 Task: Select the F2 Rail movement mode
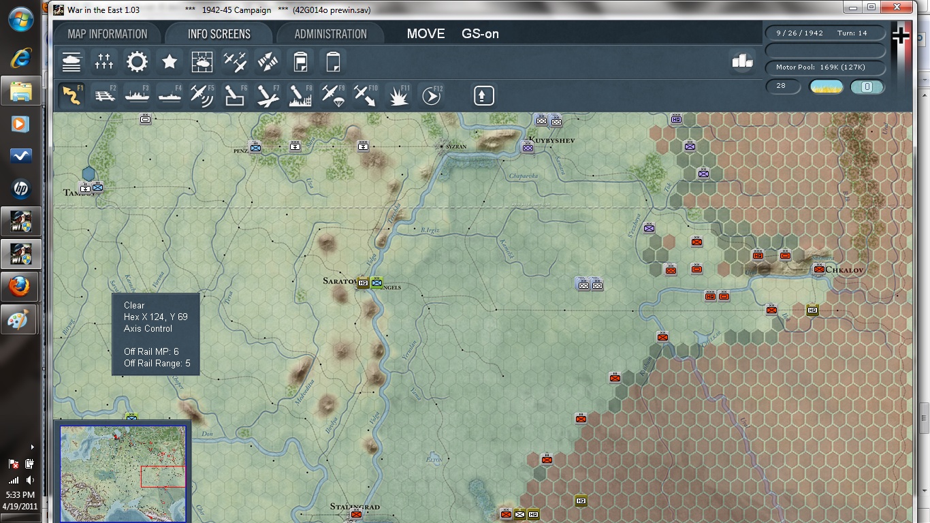pos(104,95)
